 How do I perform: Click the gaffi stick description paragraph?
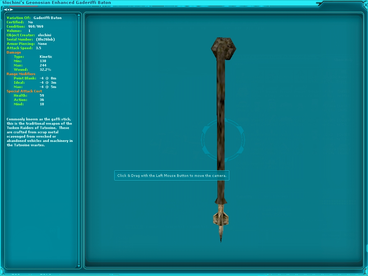pos(40,132)
